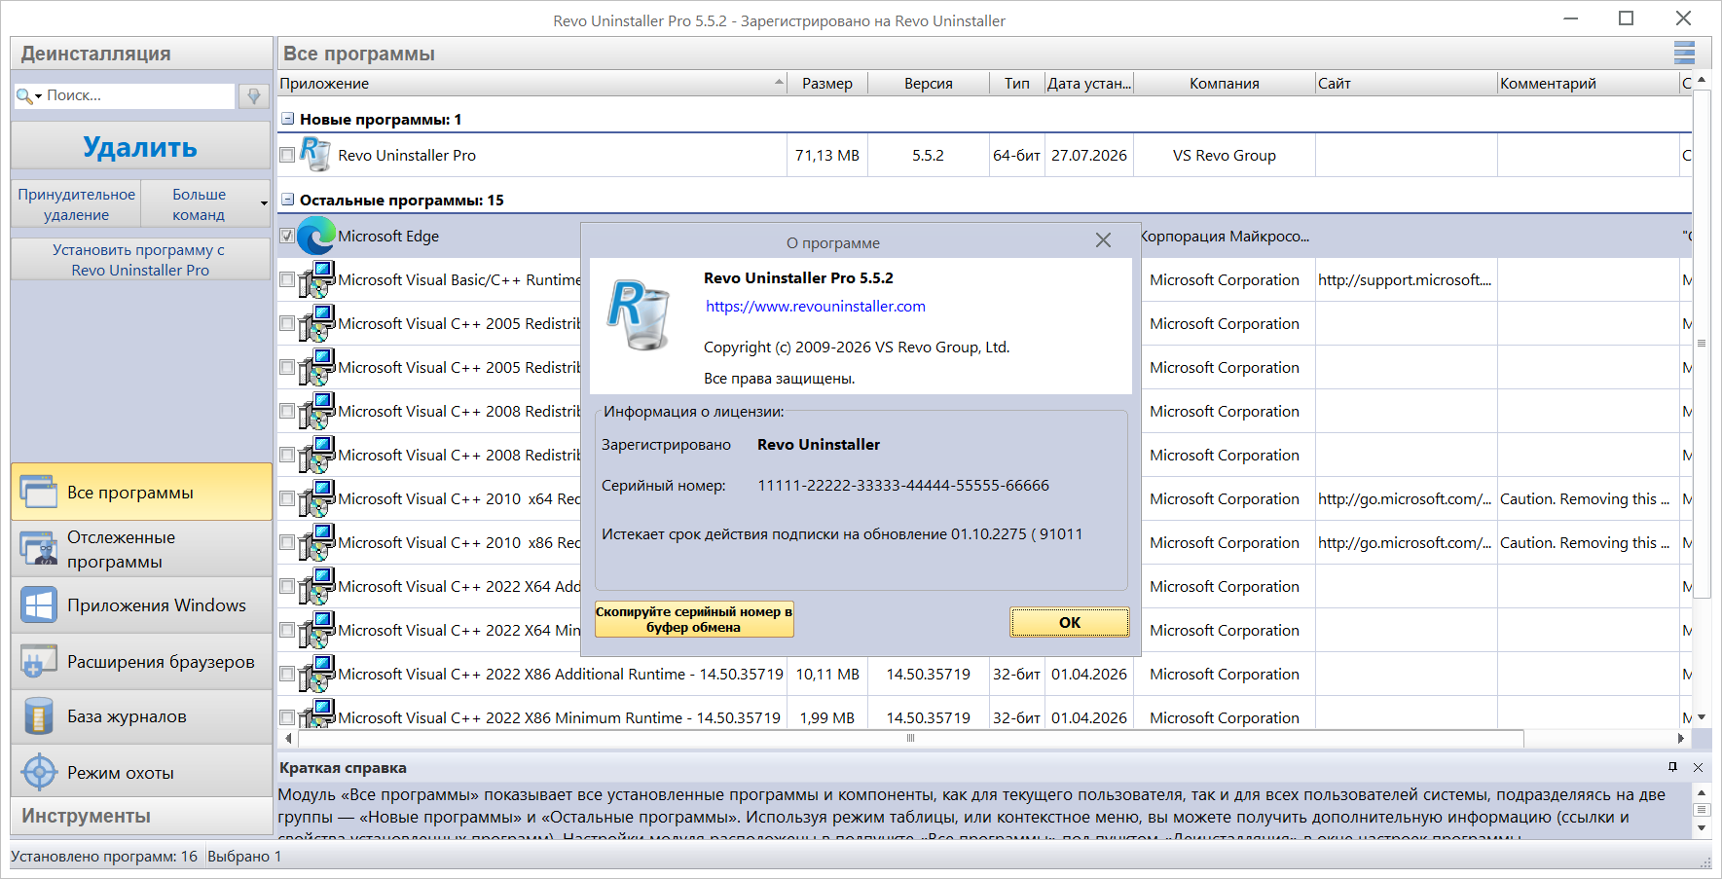Click Принудительное удаление button
The height and width of the screenshot is (879, 1722).
coord(77,204)
